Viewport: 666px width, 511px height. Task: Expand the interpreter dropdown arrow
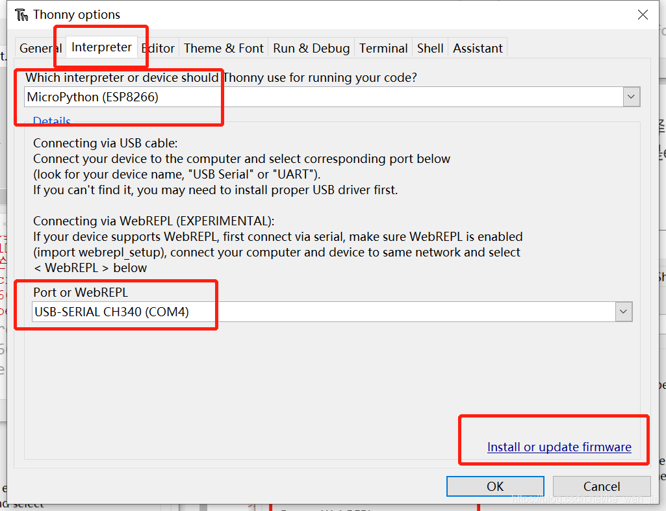(631, 97)
